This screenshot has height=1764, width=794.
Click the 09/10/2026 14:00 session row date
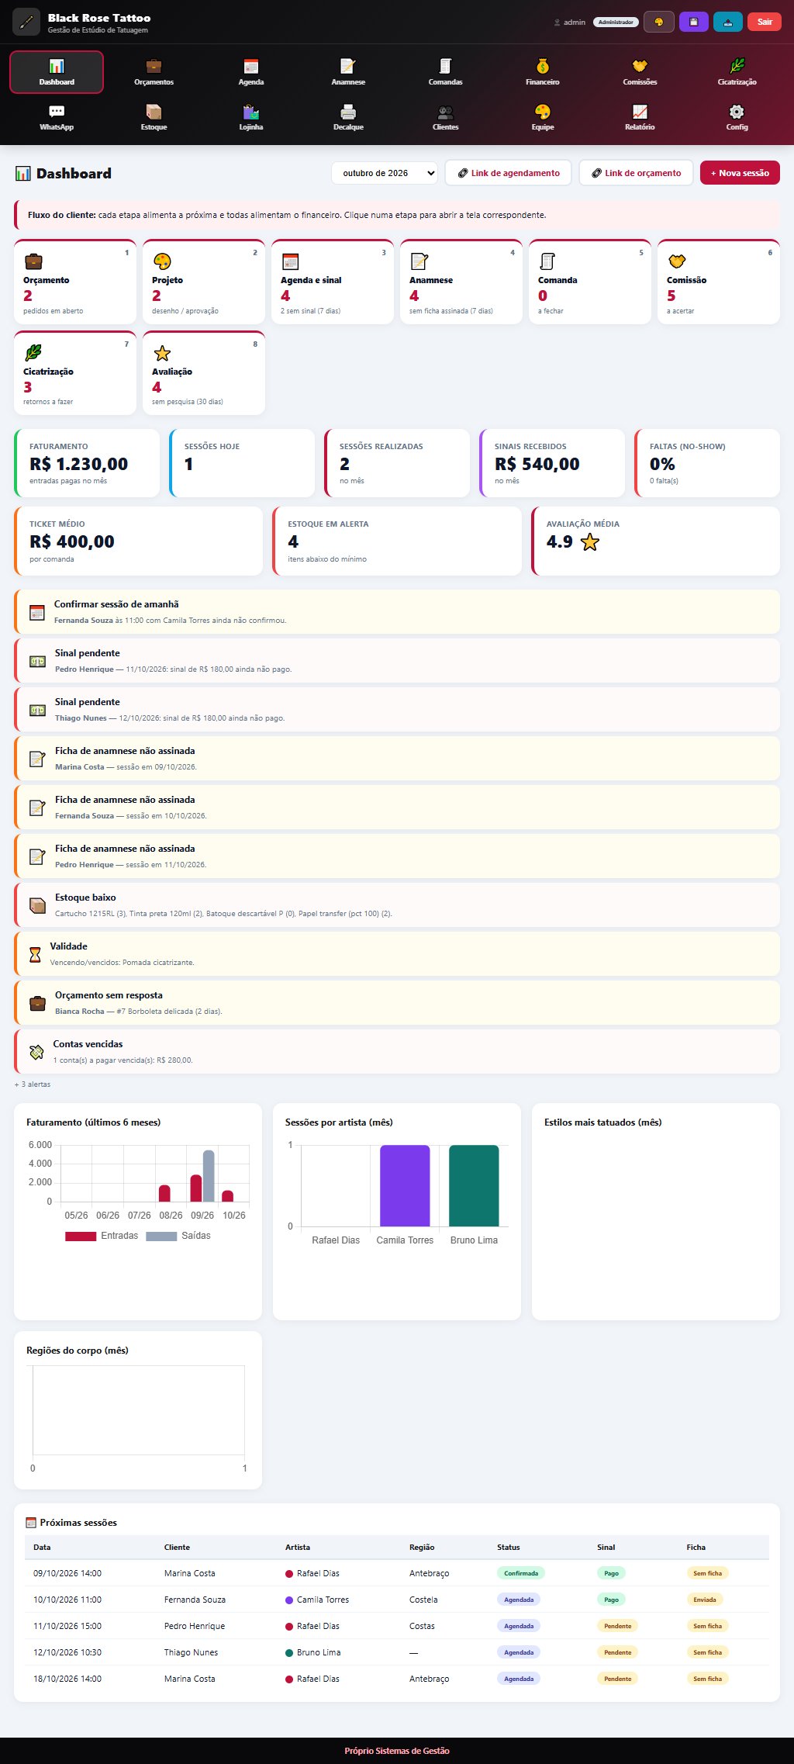tap(67, 1573)
